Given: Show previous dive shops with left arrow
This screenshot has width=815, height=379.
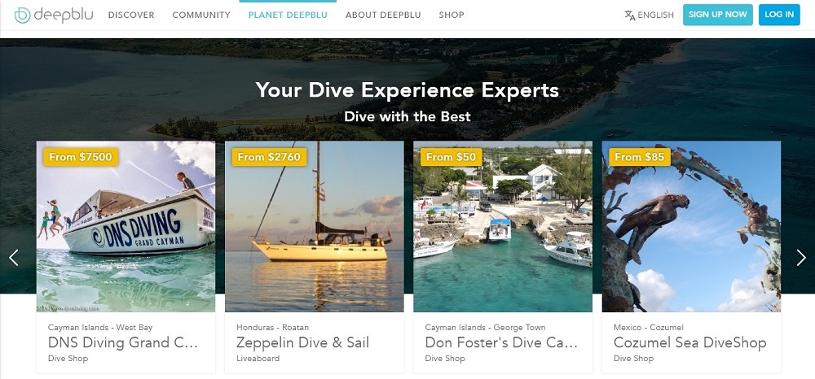Looking at the screenshot, I should (14, 258).
